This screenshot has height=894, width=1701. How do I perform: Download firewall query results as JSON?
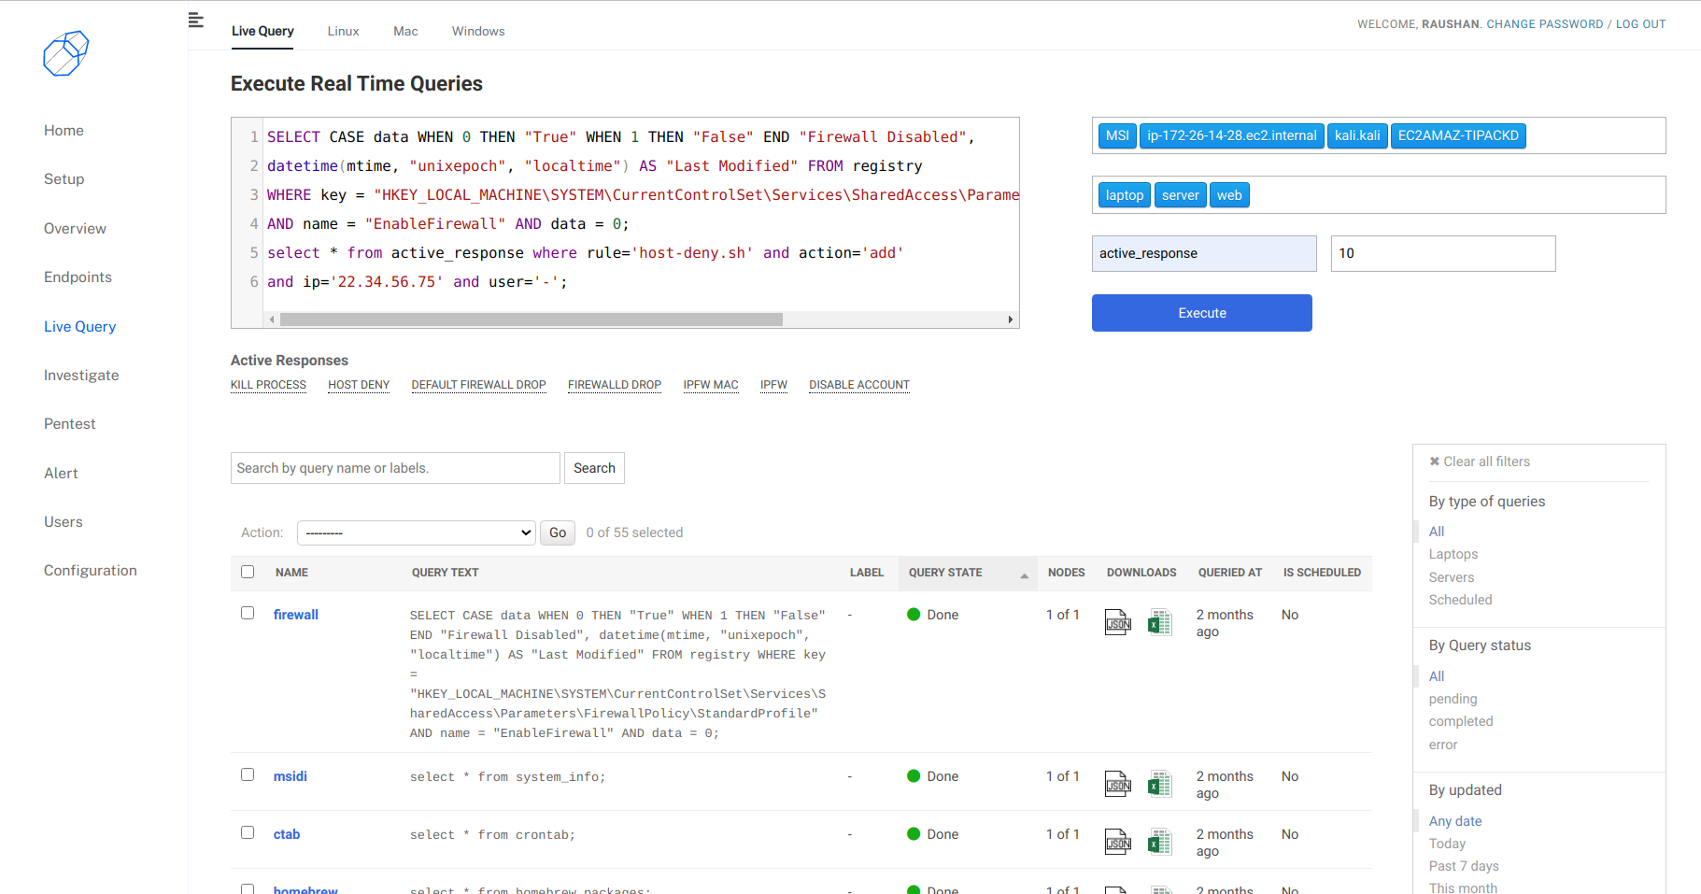point(1117,622)
